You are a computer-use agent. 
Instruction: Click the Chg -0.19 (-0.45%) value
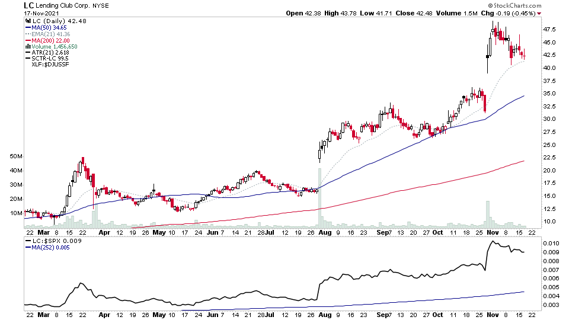pos(508,13)
